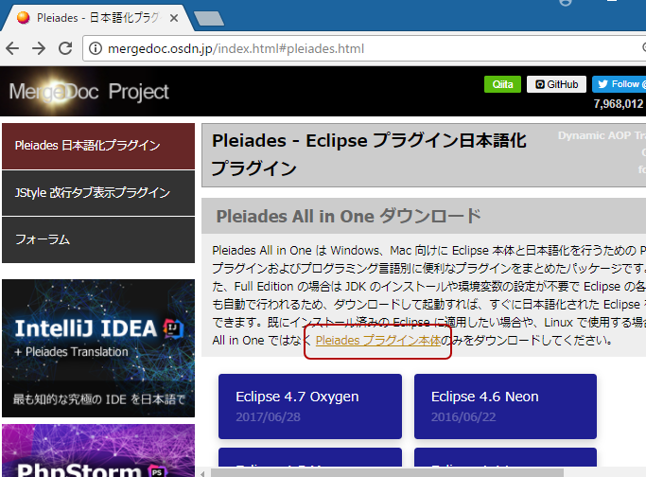The height and width of the screenshot is (477, 646).
Task: Click the visitor count 7,968,012
Action: [x=618, y=104]
